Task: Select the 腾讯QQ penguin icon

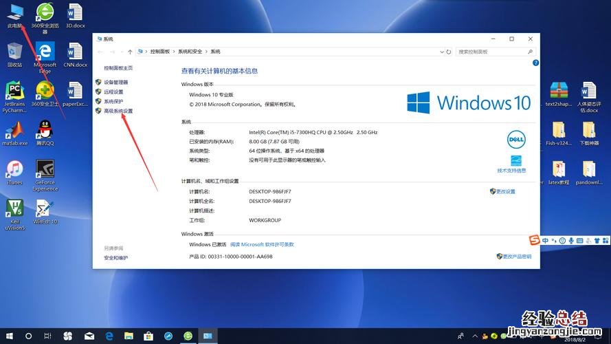Action: (45, 133)
